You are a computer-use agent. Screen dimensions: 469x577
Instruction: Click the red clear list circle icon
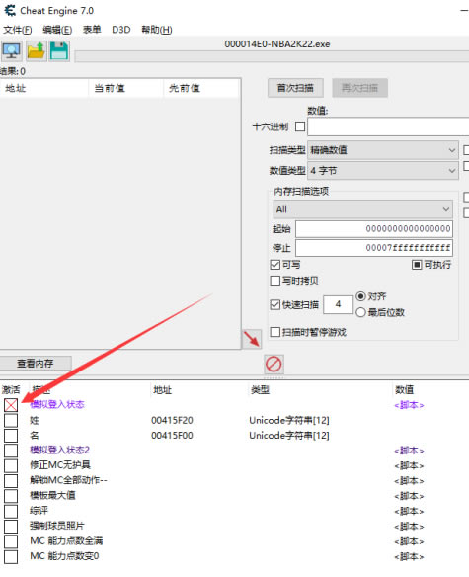click(x=274, y=364)
